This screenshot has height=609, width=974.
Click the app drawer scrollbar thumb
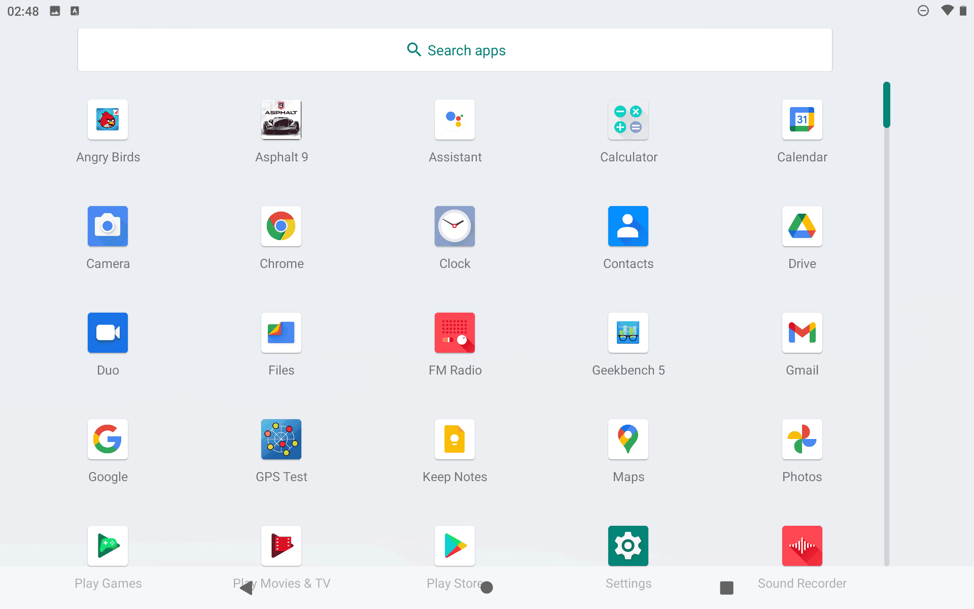pos(887,105)
